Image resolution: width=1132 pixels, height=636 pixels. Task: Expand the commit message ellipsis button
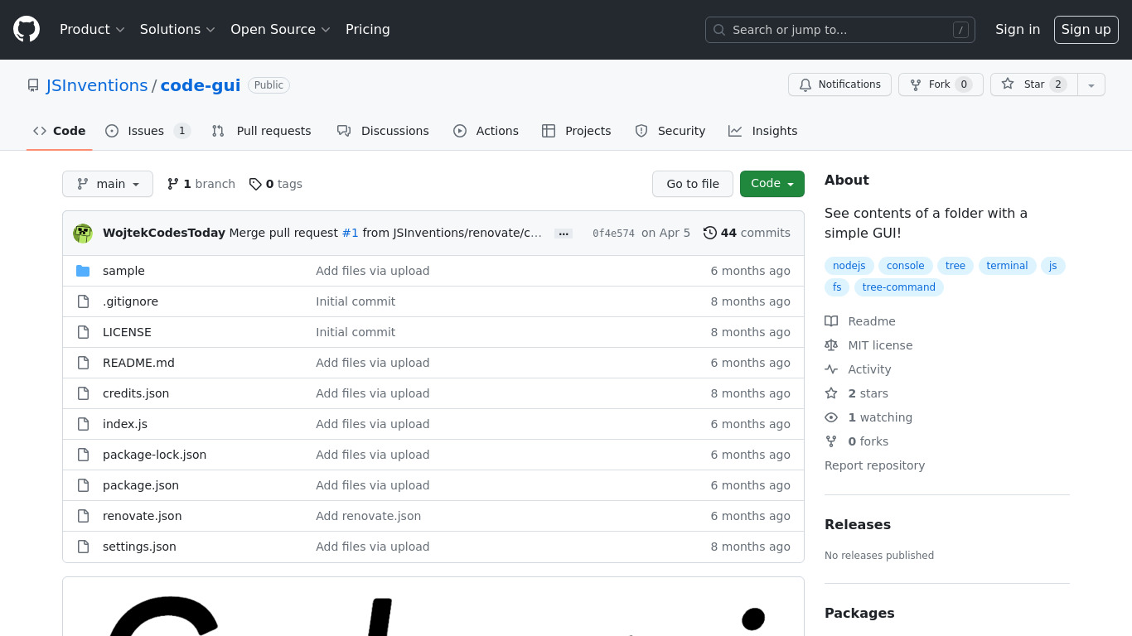[564, 234]
